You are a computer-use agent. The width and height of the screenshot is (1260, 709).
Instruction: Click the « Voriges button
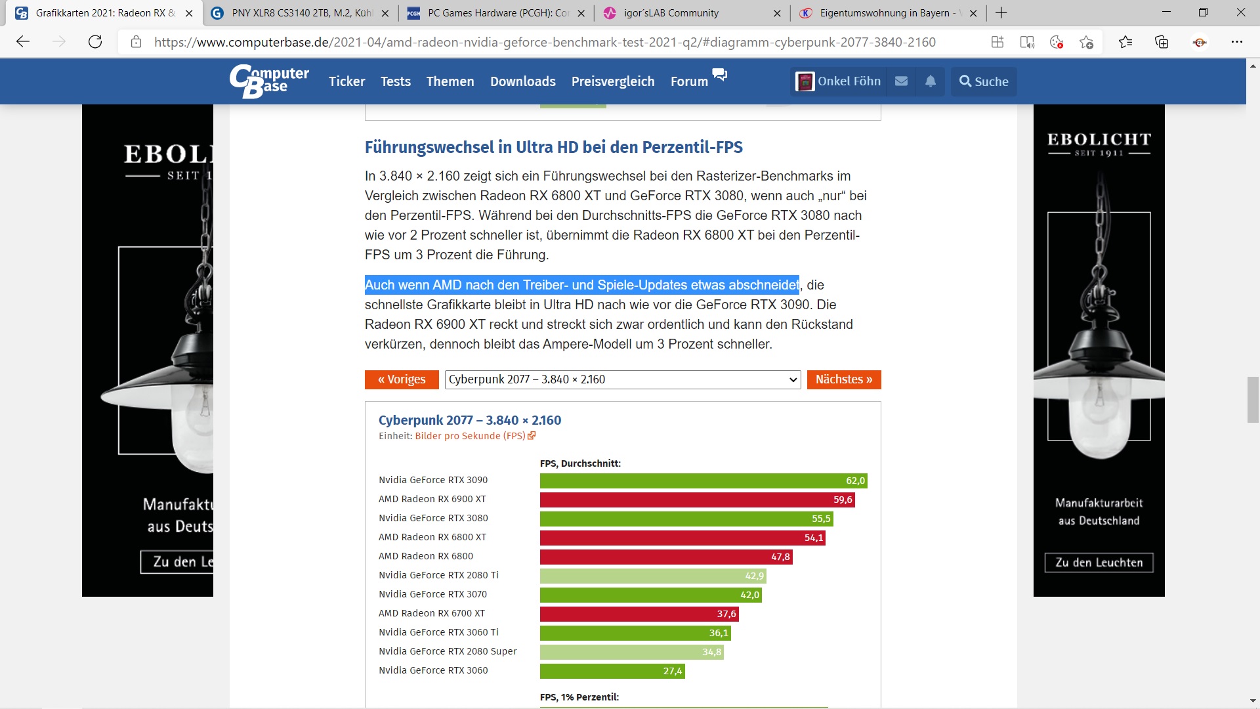(x=402, y=379)
